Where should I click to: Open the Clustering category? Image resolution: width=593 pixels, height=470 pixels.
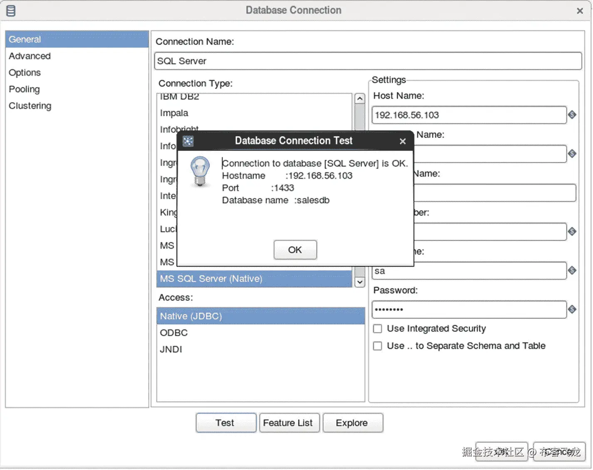77,106
